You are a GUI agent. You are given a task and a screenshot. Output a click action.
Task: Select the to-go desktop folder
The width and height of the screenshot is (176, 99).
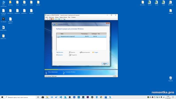click(17, 3)
